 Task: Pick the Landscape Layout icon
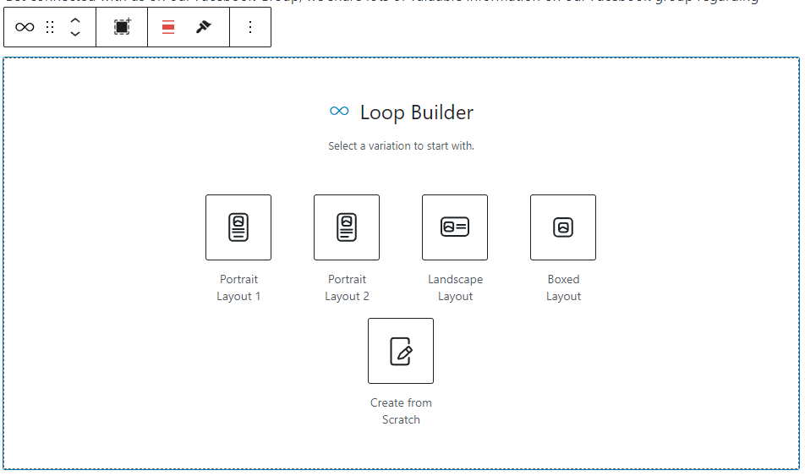pos(455,227)
